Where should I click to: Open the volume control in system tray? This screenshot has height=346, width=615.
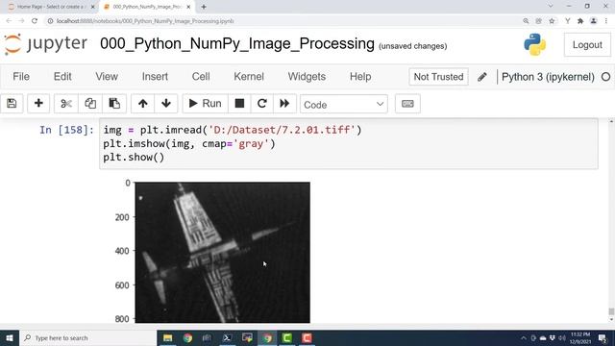point(562,337)
